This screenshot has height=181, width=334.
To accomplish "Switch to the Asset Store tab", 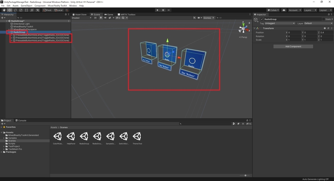I will pyautogui.click(x=79, y=14).
